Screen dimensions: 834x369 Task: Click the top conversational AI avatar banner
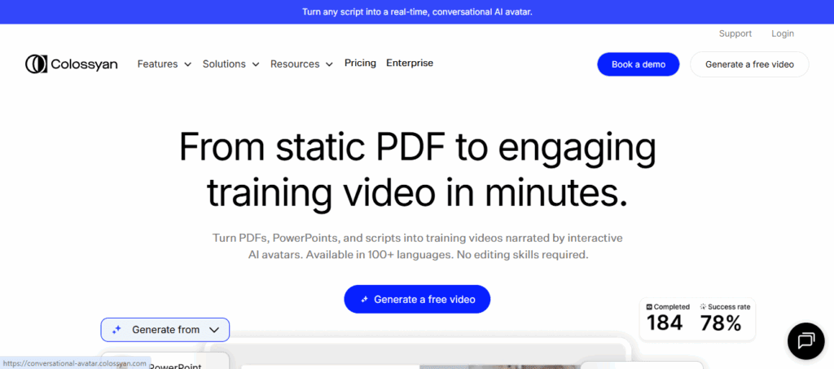click(x=417, y=11)
